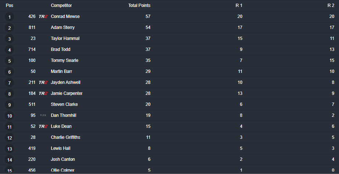Click the FLEX logo beside Dan Thornhill
Viewport: 339px width, 174px height.
[43, 115]
